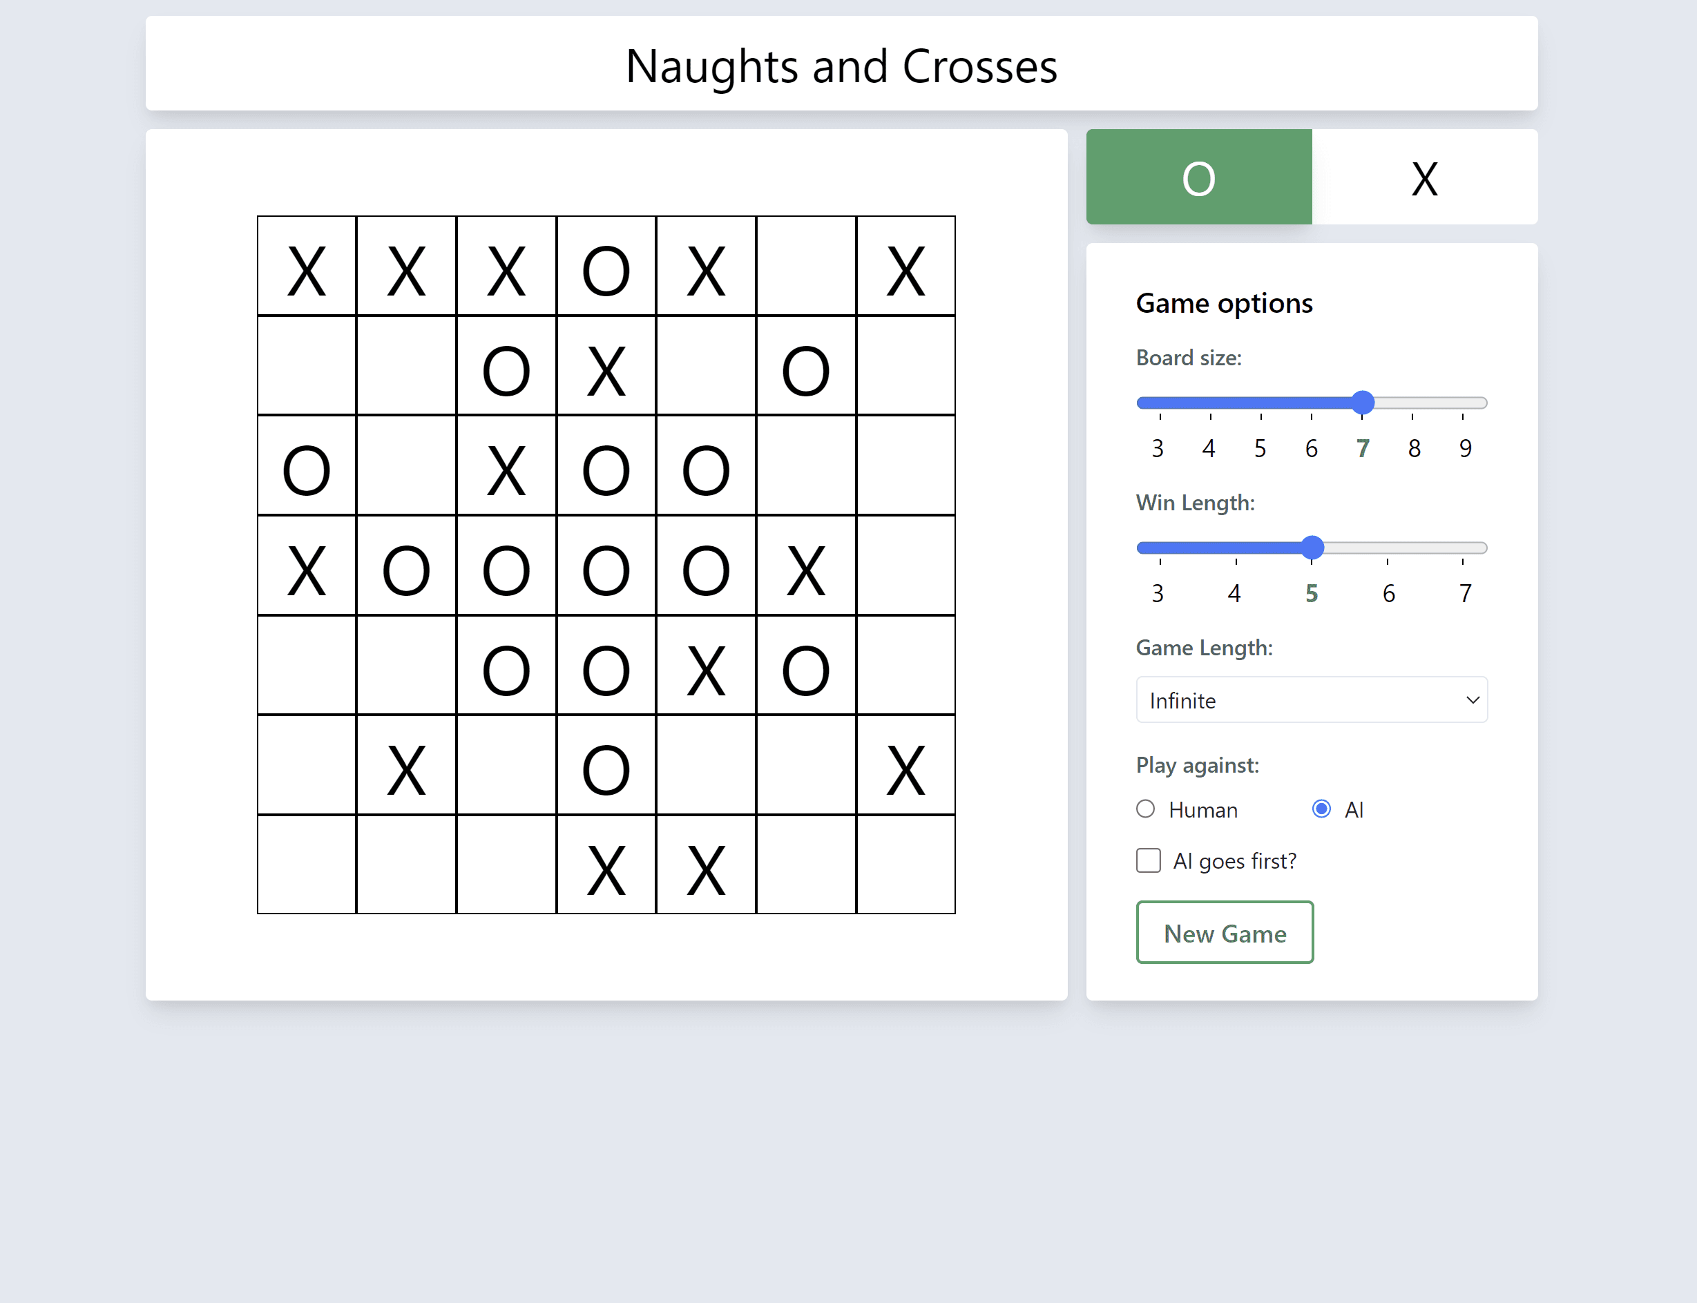Screen dimensions: 1697x1303
Task: Enable the 'AI goes first?' checkbox
Action: coord(1149,860)
